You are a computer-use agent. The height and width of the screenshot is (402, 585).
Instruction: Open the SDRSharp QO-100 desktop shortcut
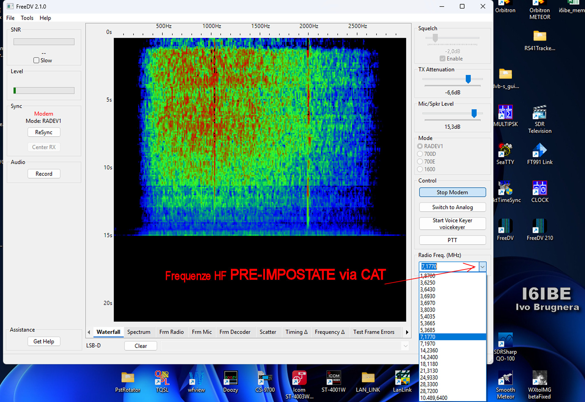point(505,341)
